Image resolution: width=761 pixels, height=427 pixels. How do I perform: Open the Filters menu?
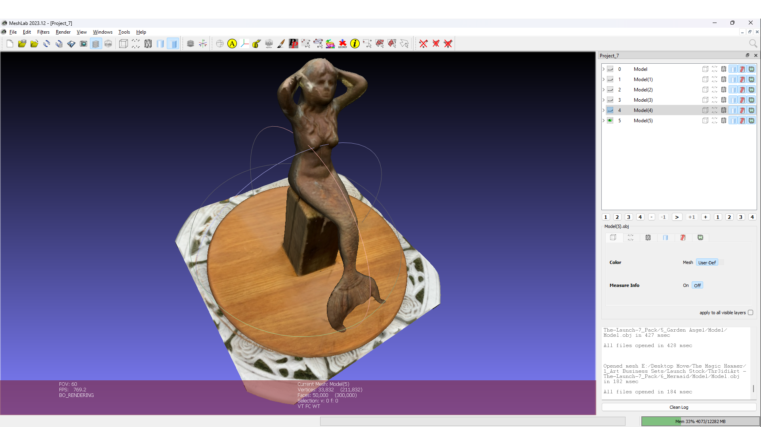click(43, 32)
